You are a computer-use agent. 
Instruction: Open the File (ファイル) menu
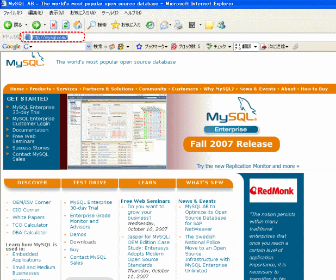coord(13,13)
